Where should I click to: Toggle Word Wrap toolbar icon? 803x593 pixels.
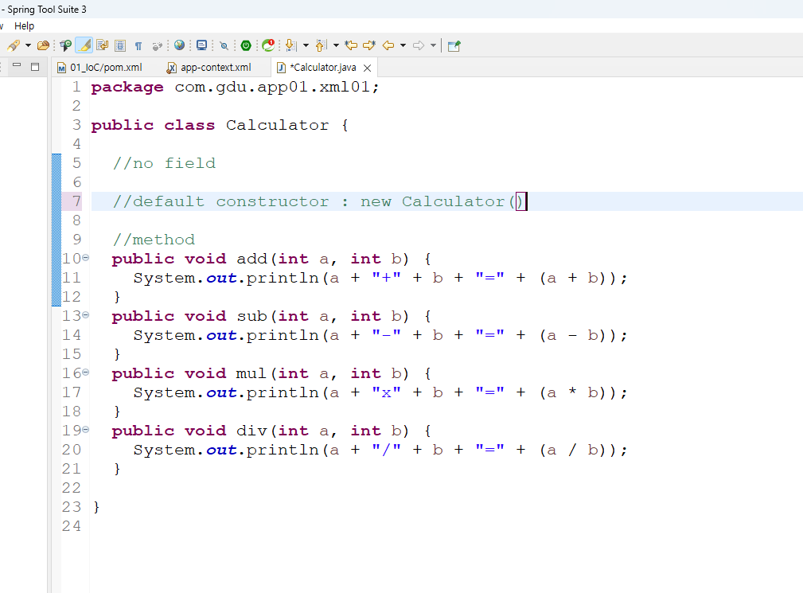(103, 45)
